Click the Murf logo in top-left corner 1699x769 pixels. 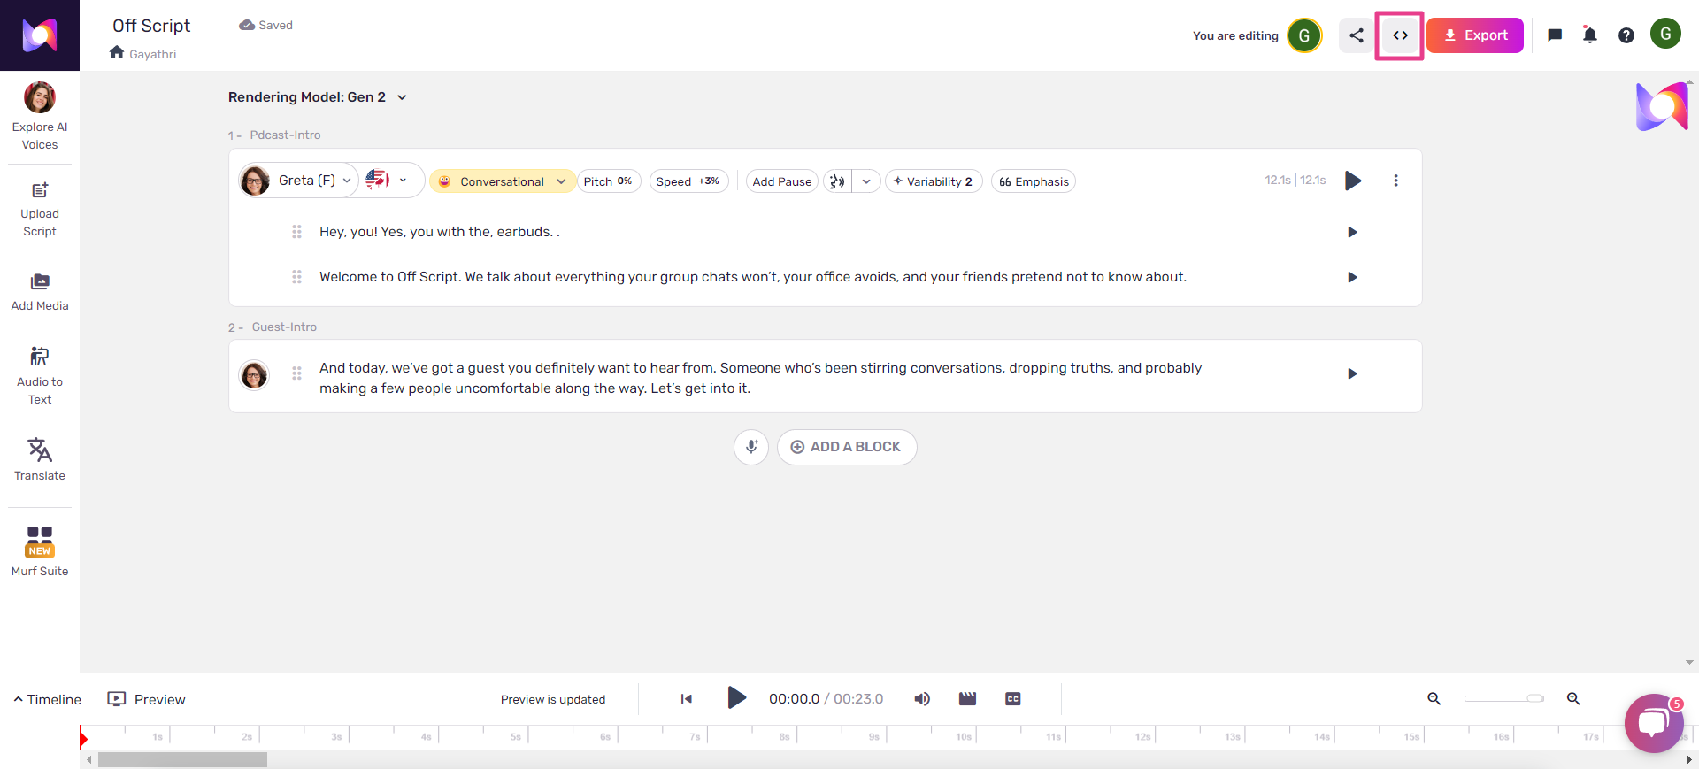tap(40, 35)
